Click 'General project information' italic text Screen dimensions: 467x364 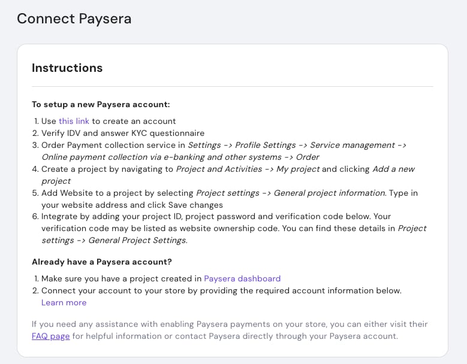pos(330,193)
